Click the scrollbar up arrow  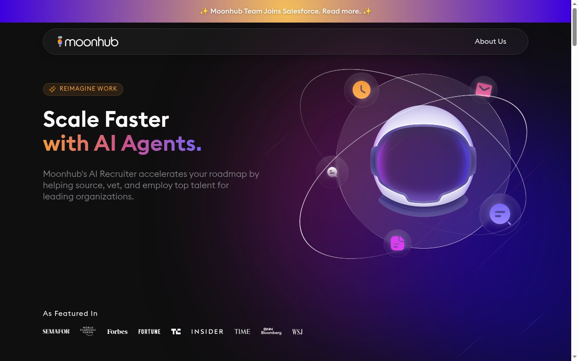pyautogui.click(x=574, y=4)
